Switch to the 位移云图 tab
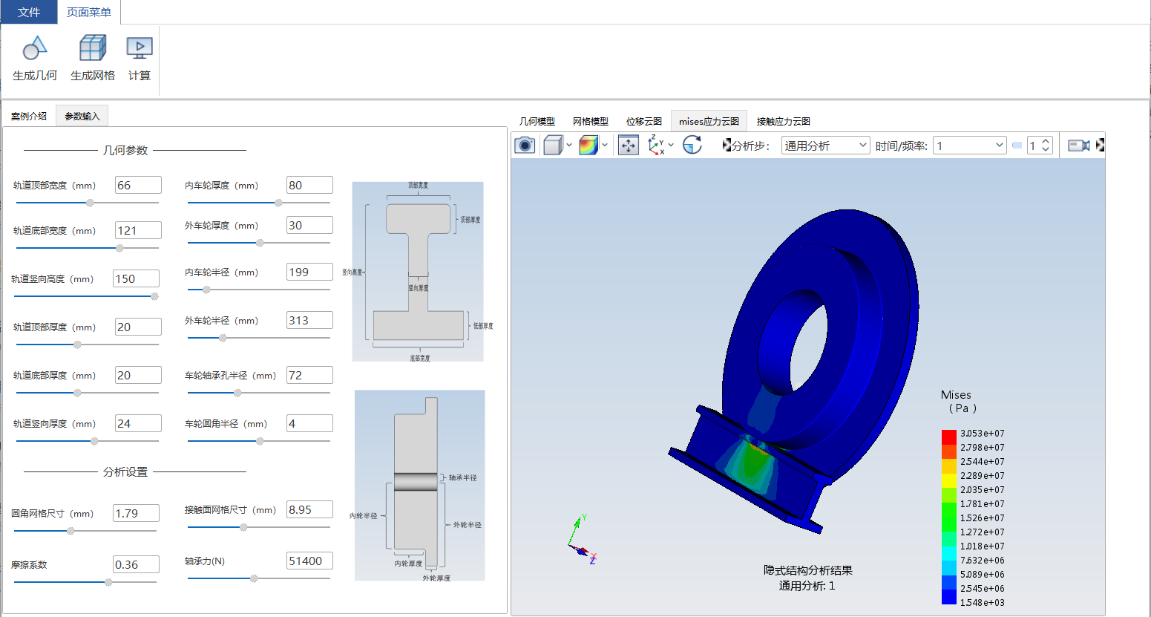The width and height of the screenshot is (1151, 617). (x=644, y=121)
